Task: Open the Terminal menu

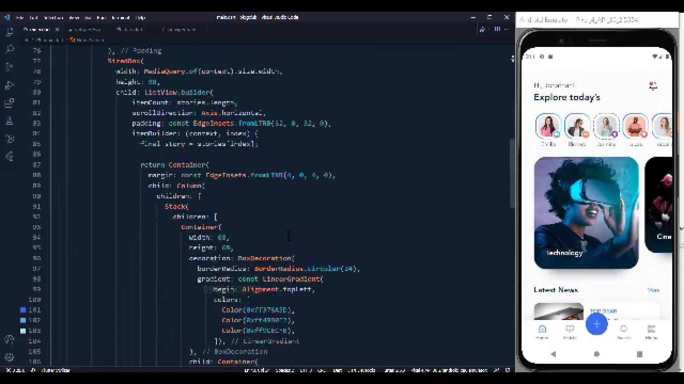Action: click(x=120, y=17)
